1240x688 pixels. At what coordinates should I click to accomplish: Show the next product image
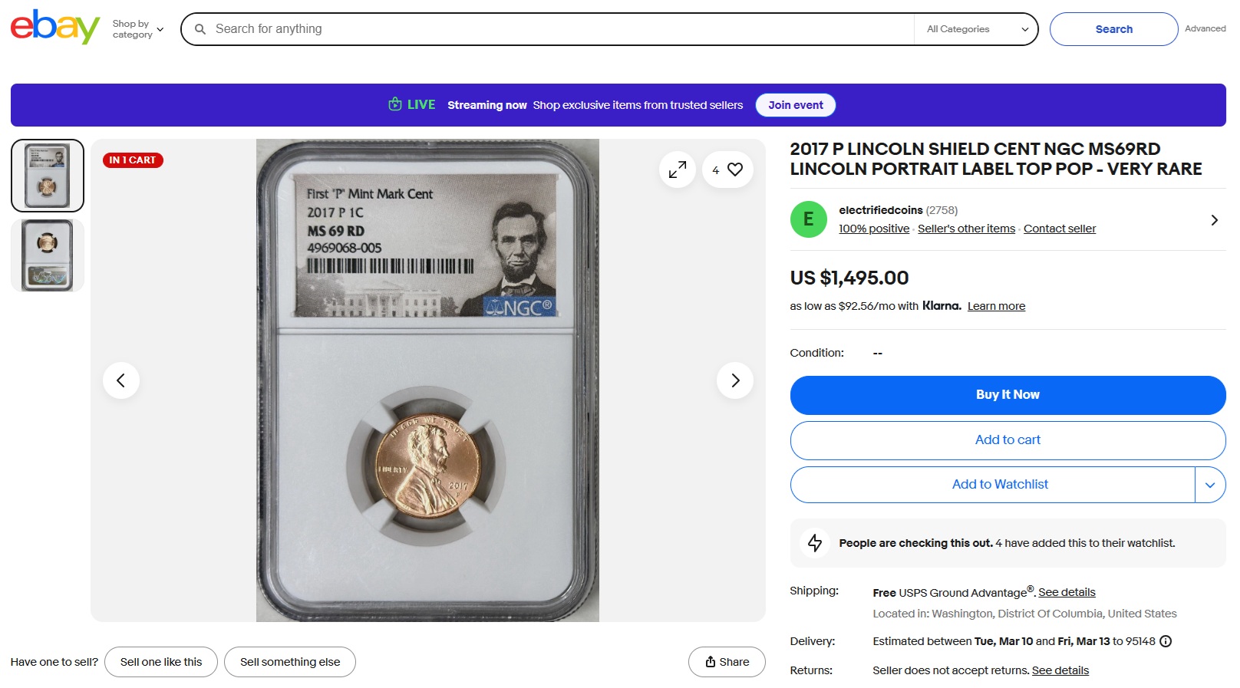pos(735,380)
